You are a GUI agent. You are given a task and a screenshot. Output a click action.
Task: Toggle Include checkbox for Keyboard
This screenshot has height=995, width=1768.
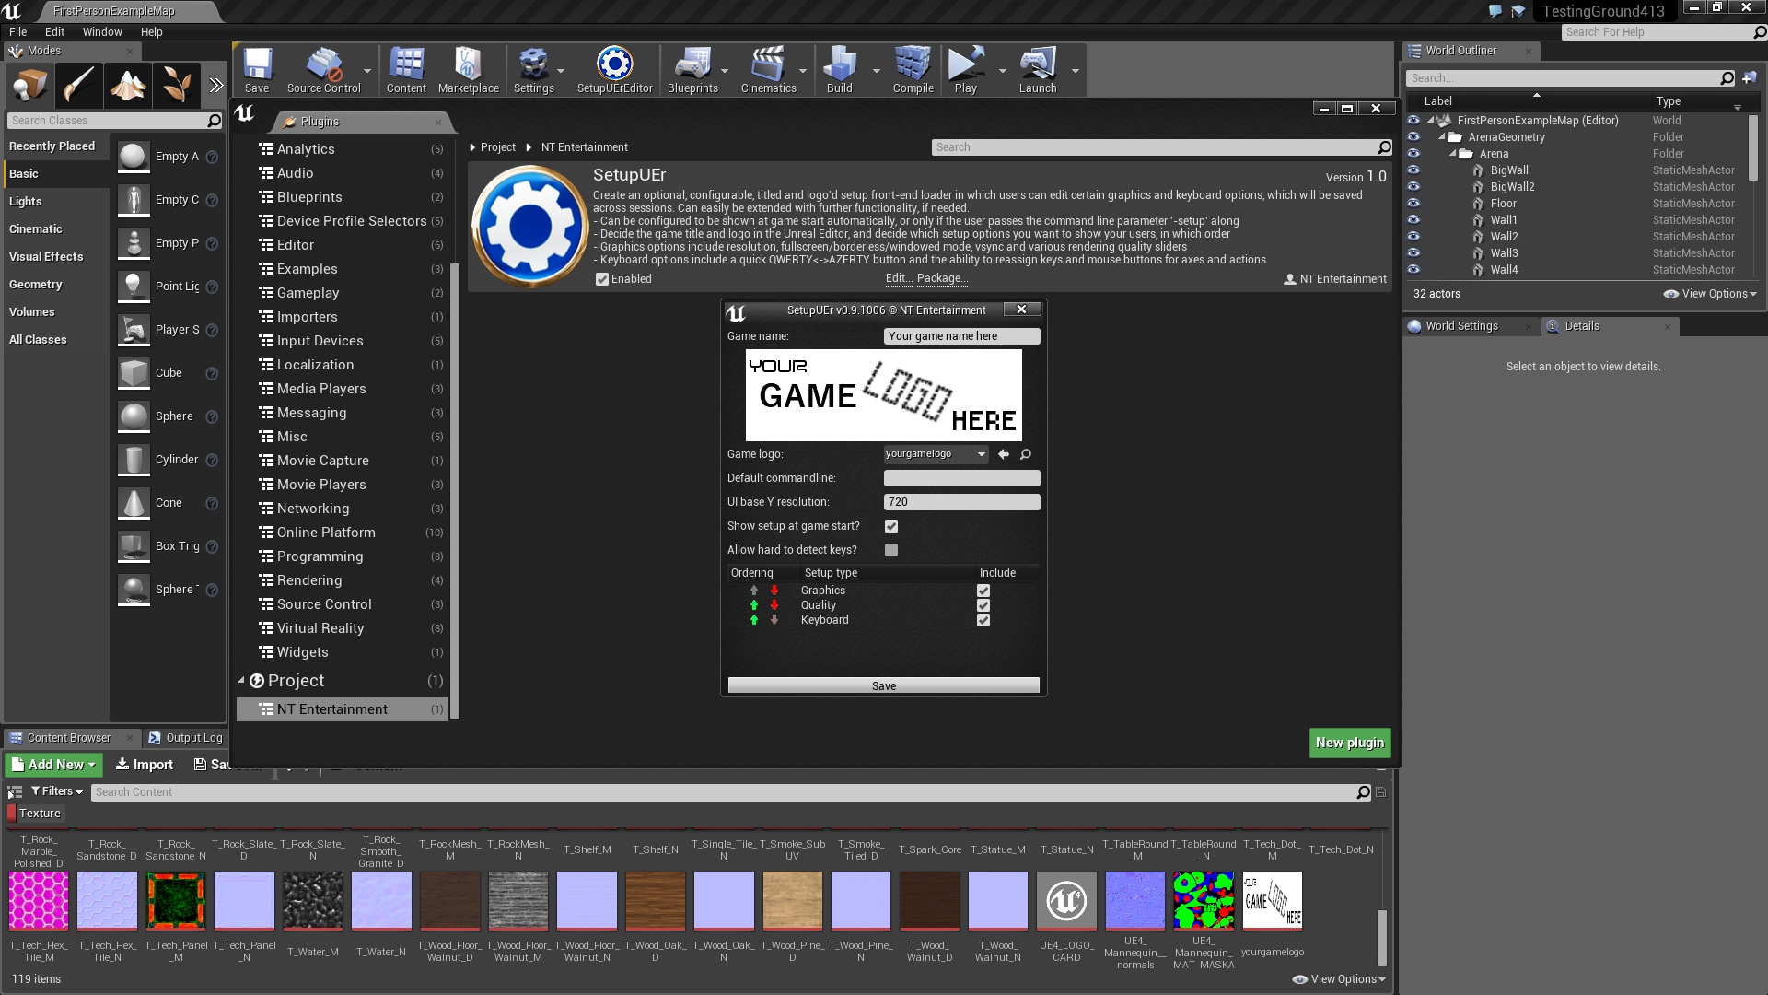983,620
